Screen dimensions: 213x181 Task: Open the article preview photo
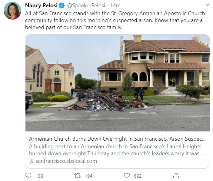pos(117,82)
